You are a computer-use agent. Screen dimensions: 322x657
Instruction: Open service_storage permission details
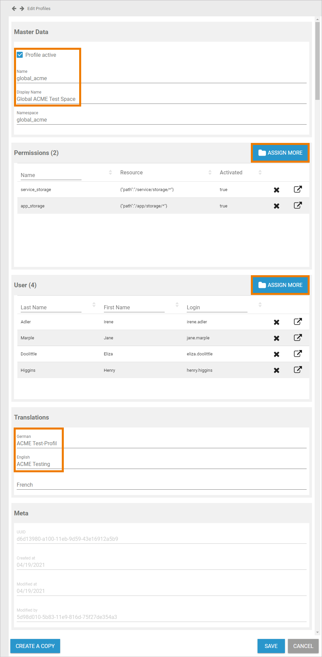point(298,189)
